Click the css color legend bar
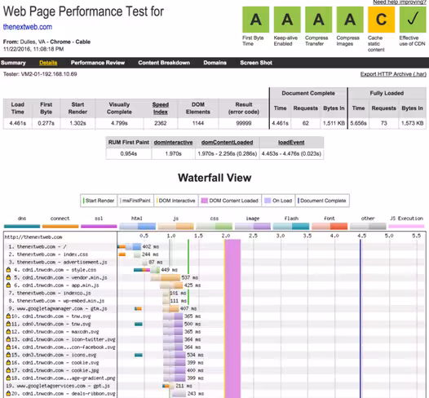 click(x=214, y=226)
